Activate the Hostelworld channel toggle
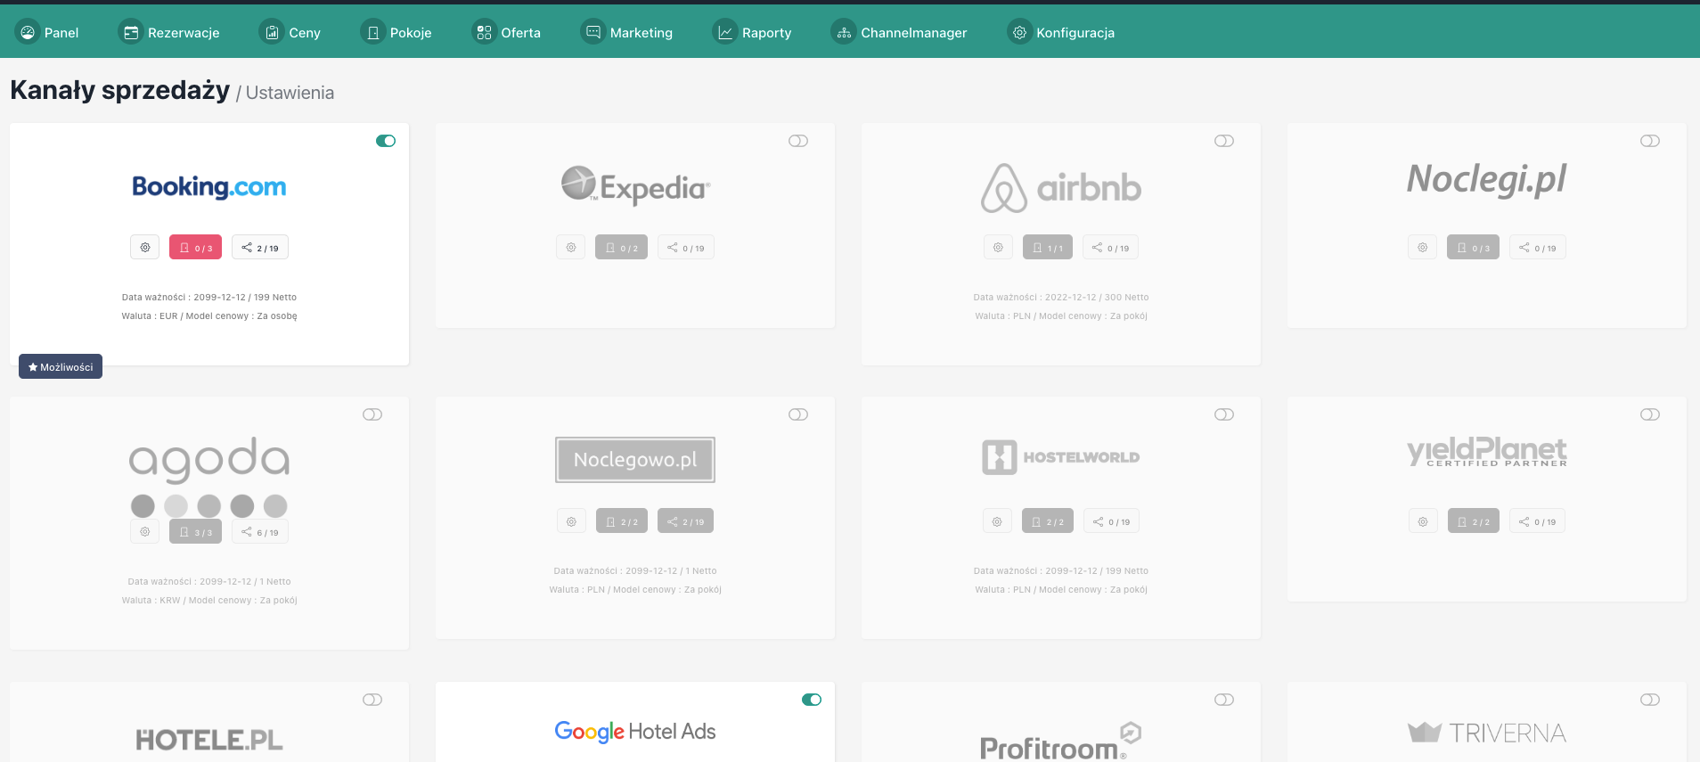Screen dimensions: 1700x762 tap(1224, 414)
